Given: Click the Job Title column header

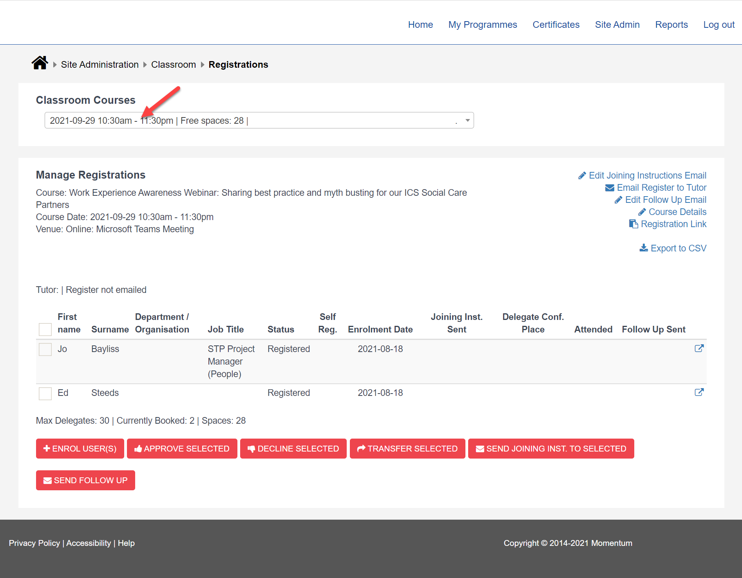Looking at the screenshot, I should pos(226,329).
